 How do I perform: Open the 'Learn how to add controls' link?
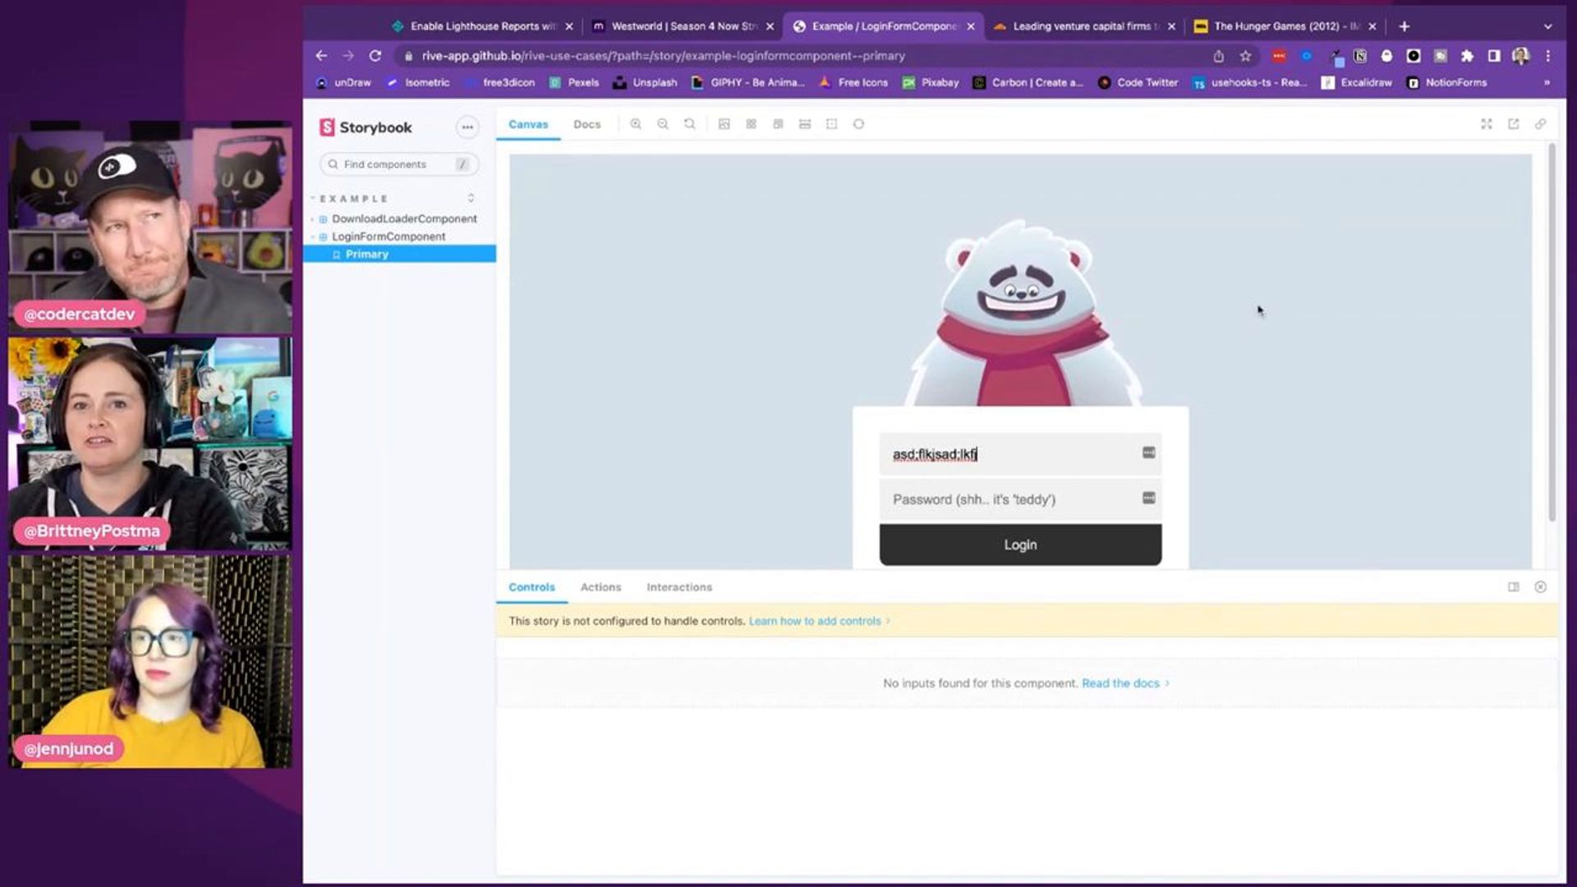(814, 622)
